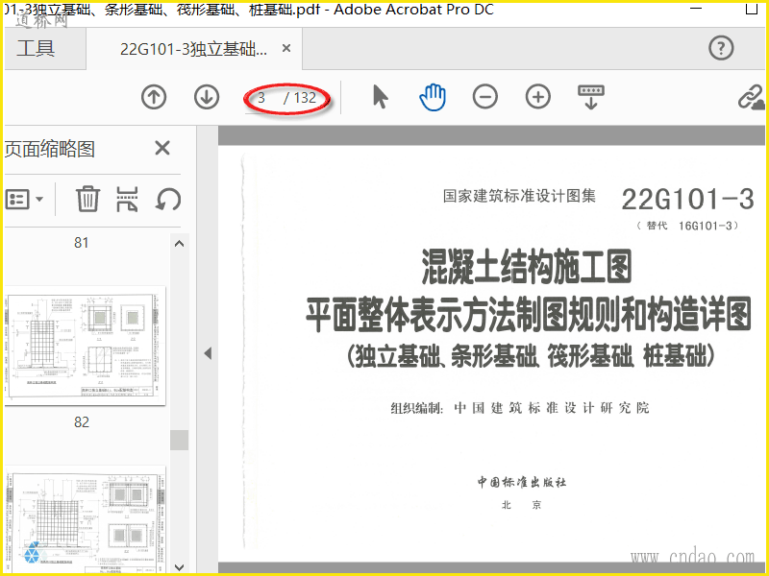This screenshot has height=576, width=769.
Task: Go to previous page with up arrow
Action: click(154, 97)
